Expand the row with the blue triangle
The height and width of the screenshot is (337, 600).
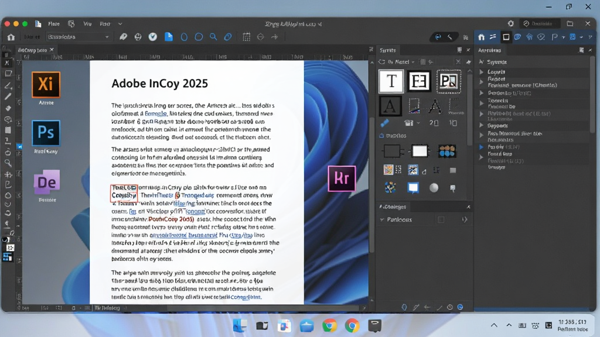coord(482,147)
